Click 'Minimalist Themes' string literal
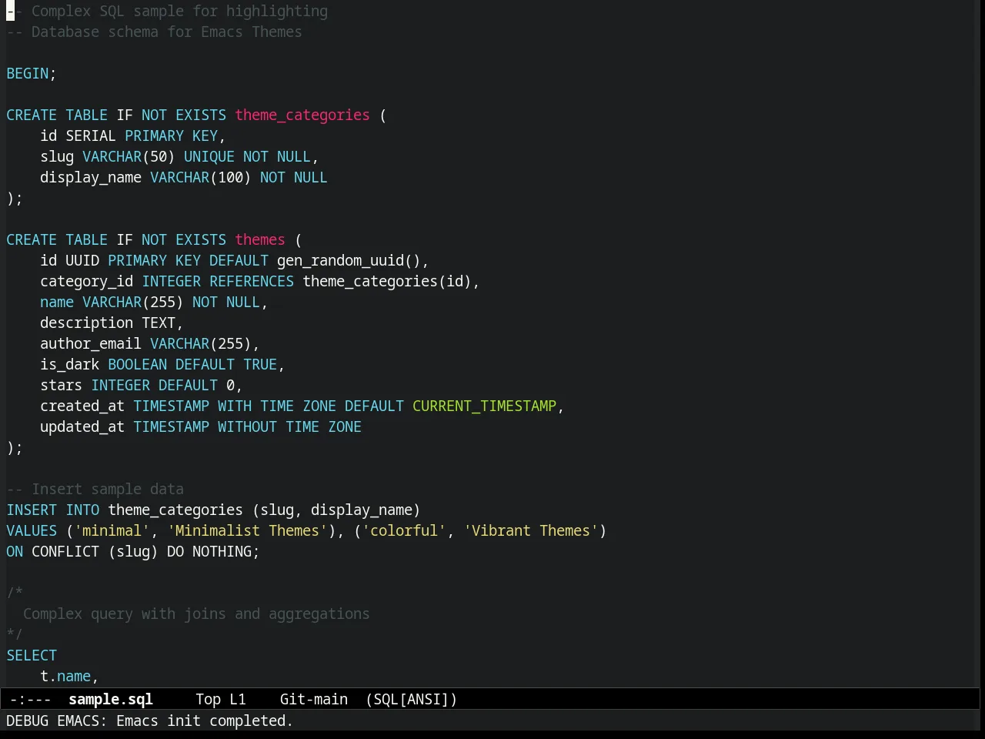 (x=247, y=530)
